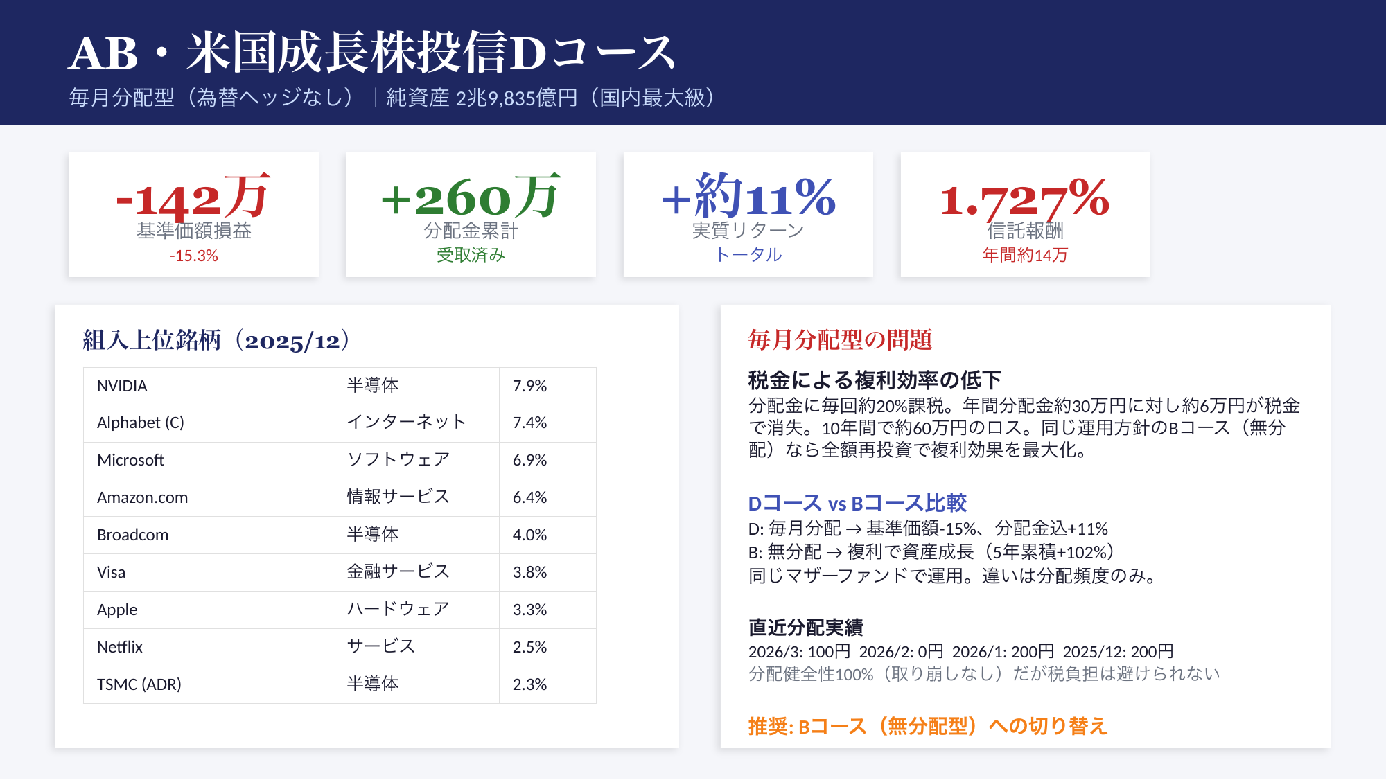Click the 毎月分配型の問題 red heading
Screen dimensions: 1386x780
(x=840, y=340)
